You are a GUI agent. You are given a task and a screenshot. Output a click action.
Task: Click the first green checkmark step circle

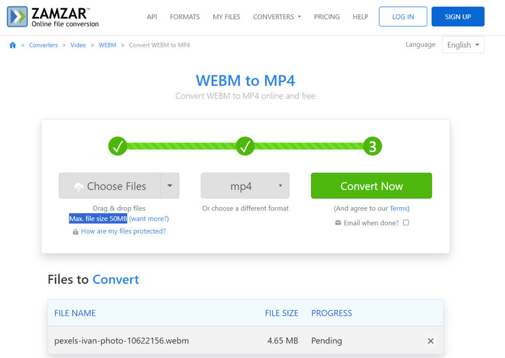tap(117, 146)
